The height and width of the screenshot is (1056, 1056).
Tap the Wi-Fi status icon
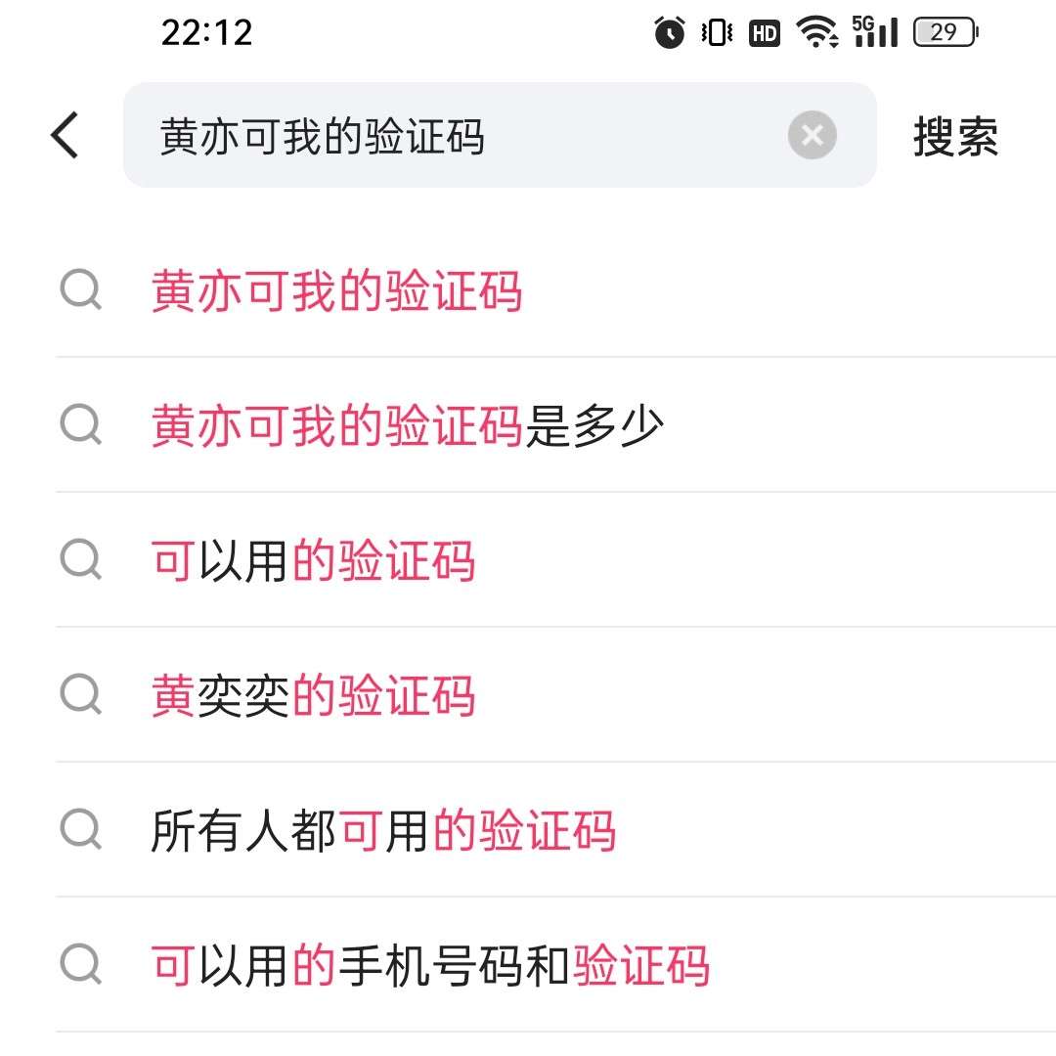click(x=816, y=33)
